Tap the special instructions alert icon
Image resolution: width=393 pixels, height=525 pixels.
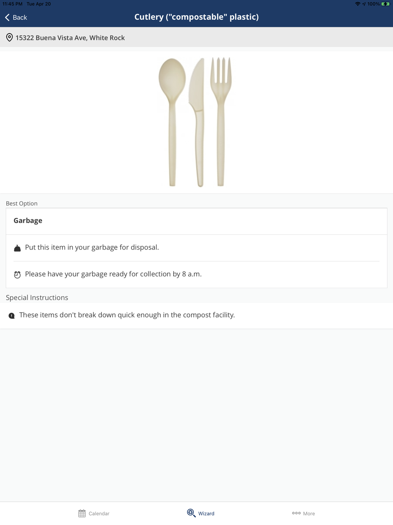[12, 316]
